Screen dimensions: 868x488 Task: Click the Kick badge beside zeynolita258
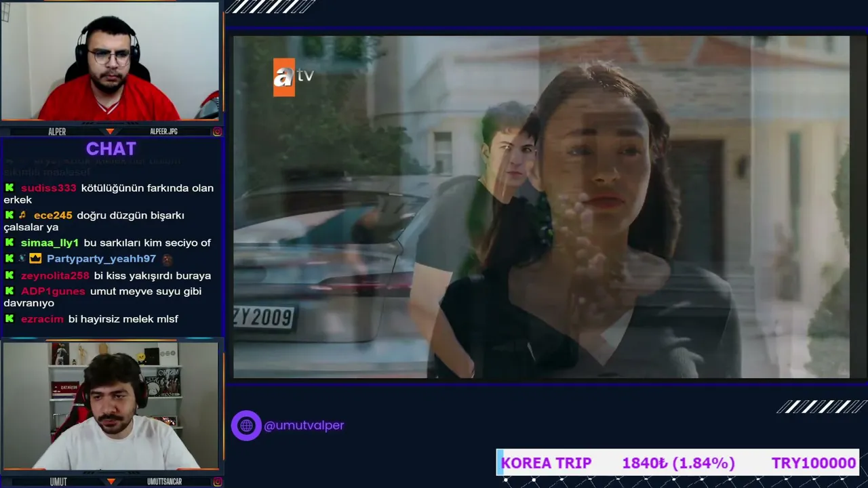point(9,275)
